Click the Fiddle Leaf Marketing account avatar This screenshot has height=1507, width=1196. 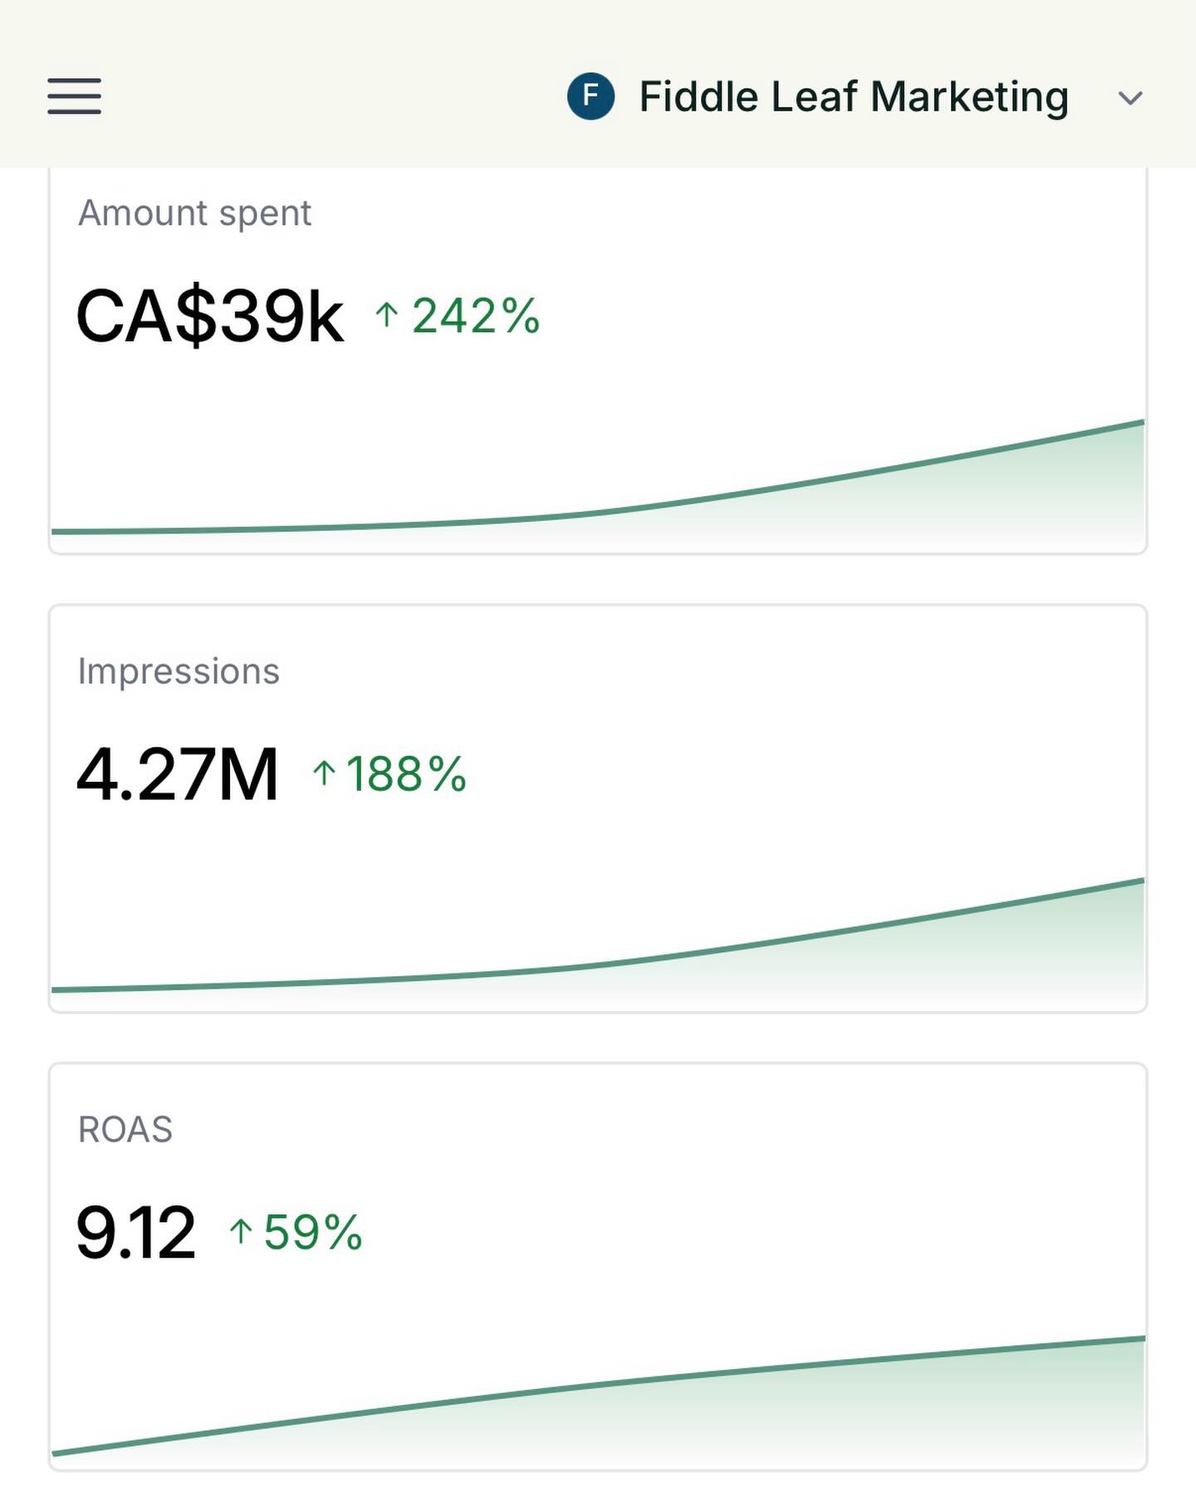(591, 96)
